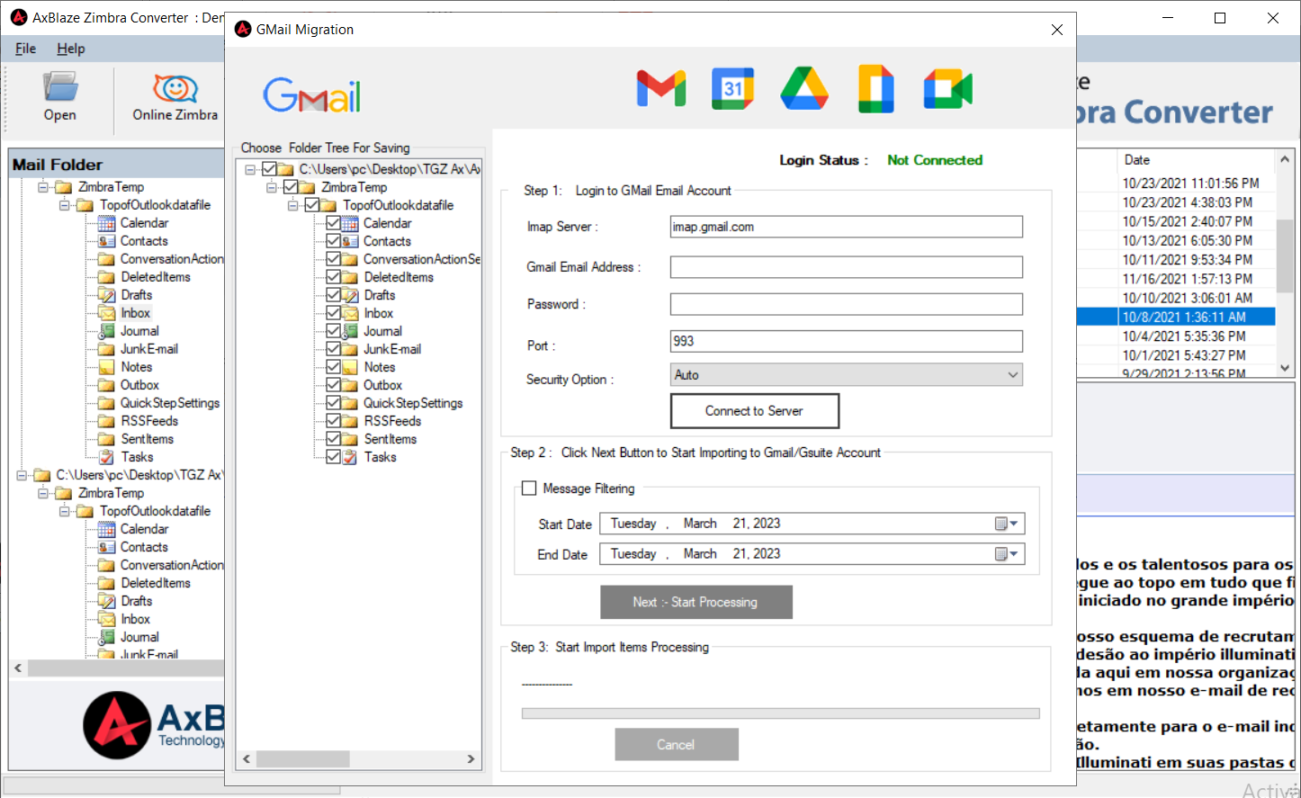Uncheck the Contacts folder checkbox
Image resolution: width=1301 pixels, height=798 pixels.
(x=333, y=241)
